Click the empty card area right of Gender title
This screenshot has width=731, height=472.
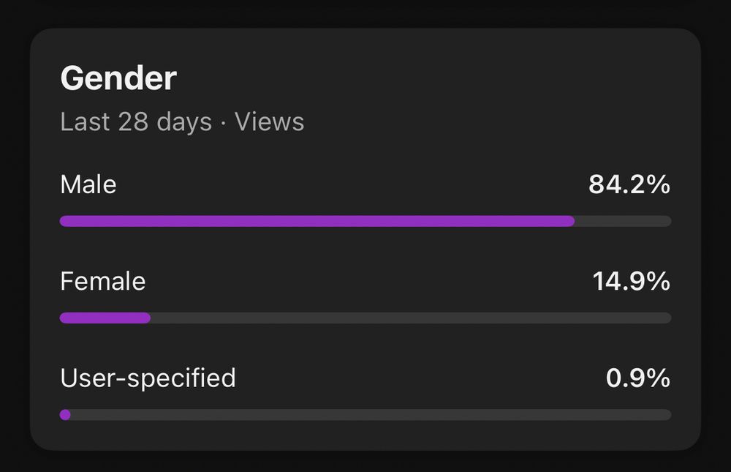coord(439,78)
